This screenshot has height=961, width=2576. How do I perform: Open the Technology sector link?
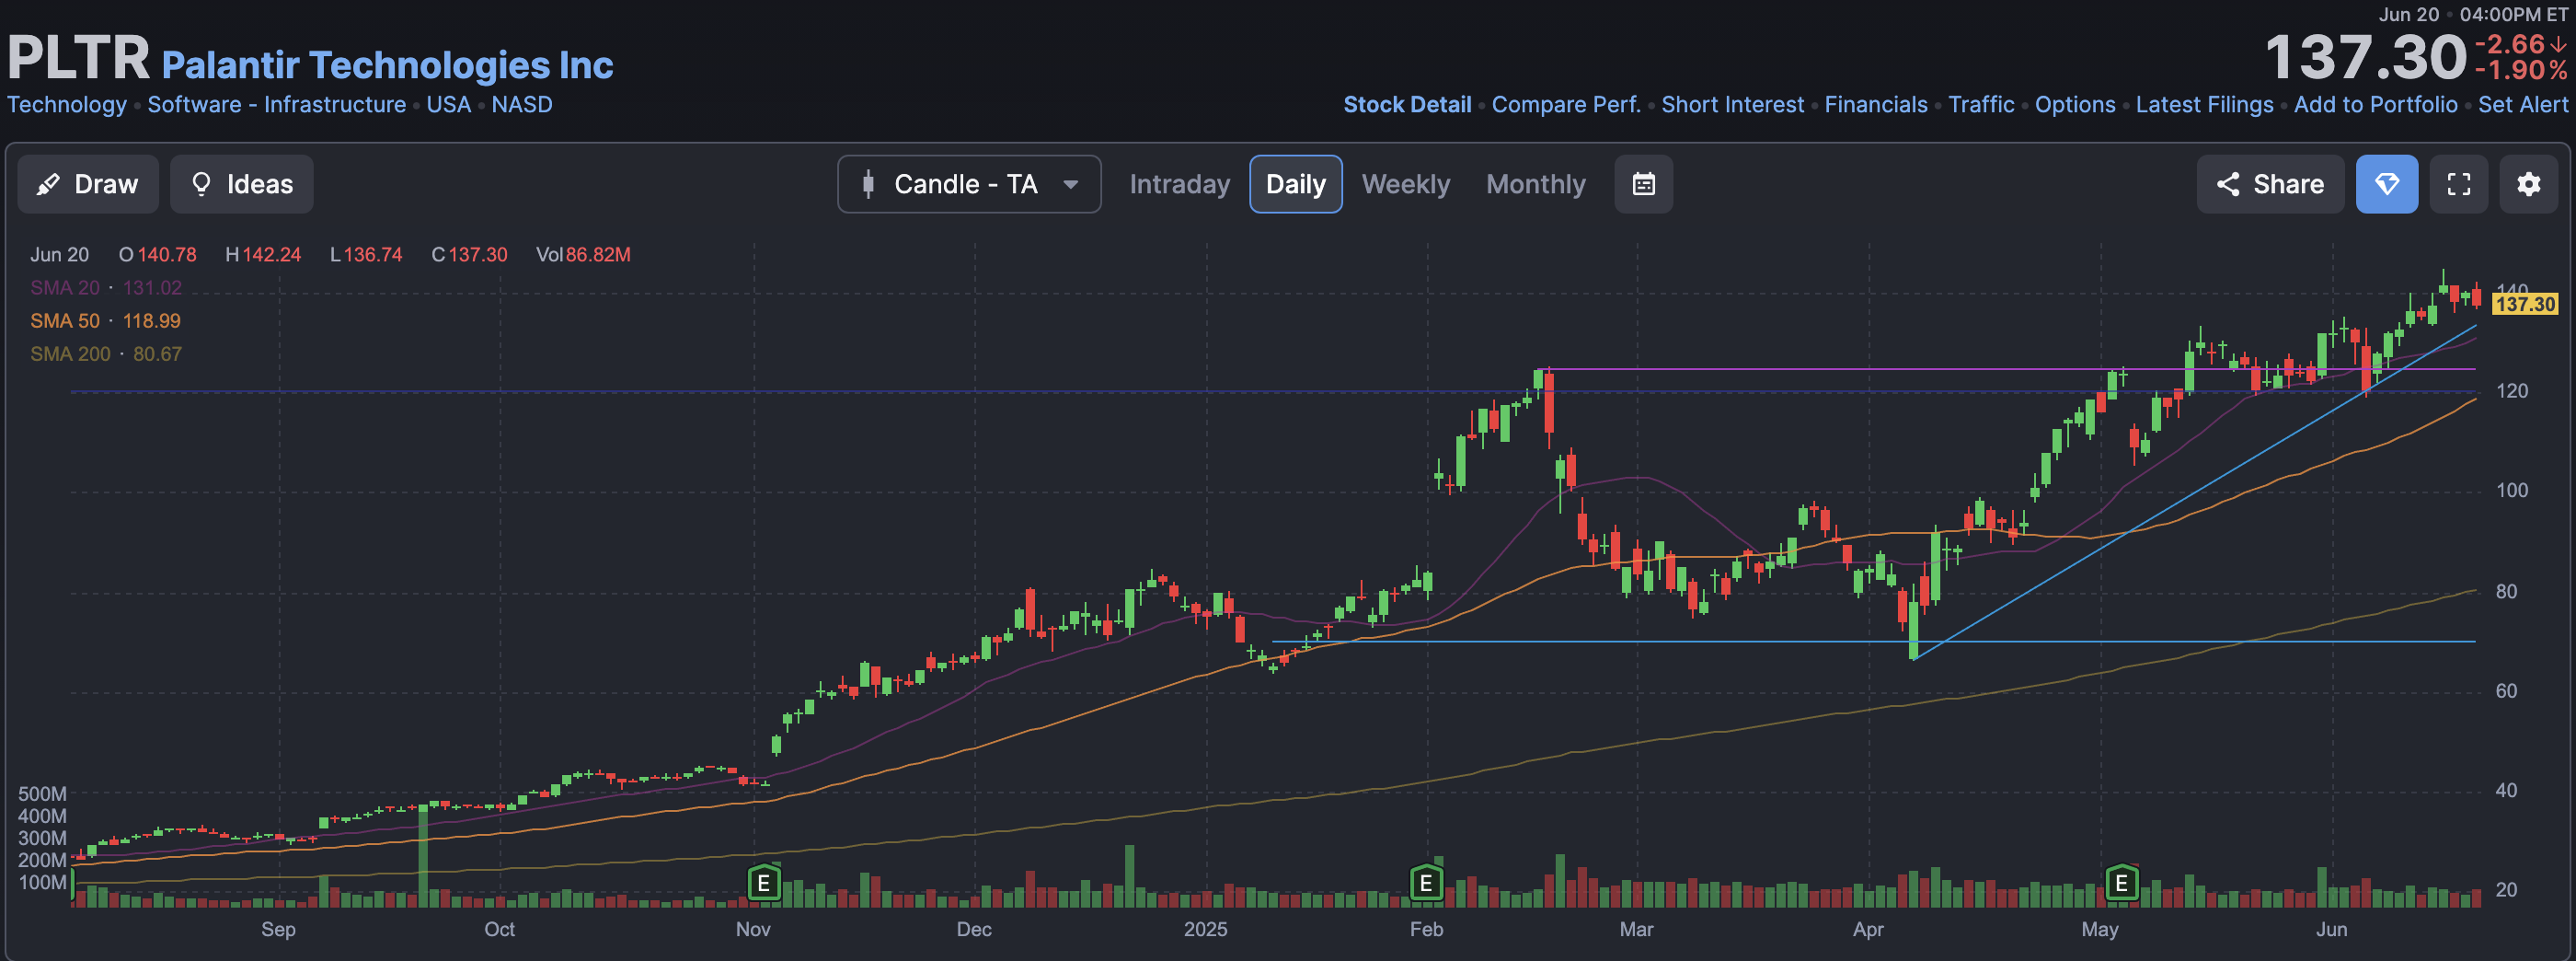(x=67, y=105)
